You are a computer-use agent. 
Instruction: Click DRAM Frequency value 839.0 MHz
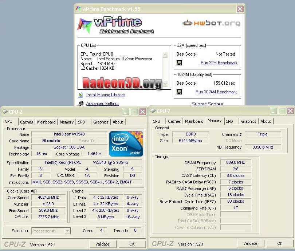tap(236, 162)
